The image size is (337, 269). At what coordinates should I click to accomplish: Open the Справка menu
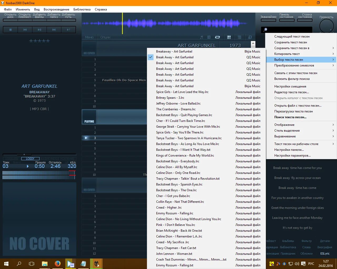coord(101,9)
